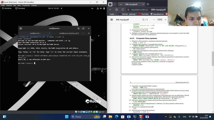Open the YouTube bookmark
This screenshot has height=120, width=214.
pyautogui.click(x=143, y=14)
